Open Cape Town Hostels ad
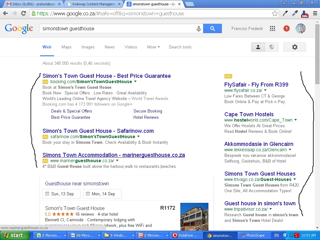The width and height of the screenshot is (320, 240). (x=249, y=114)
